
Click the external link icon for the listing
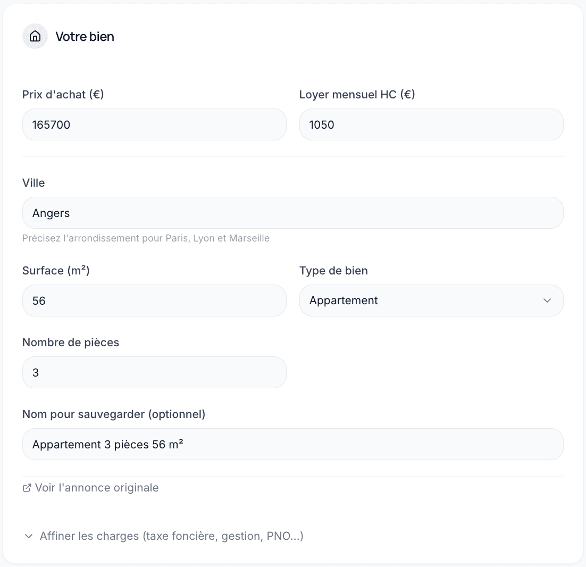point(27,488)
